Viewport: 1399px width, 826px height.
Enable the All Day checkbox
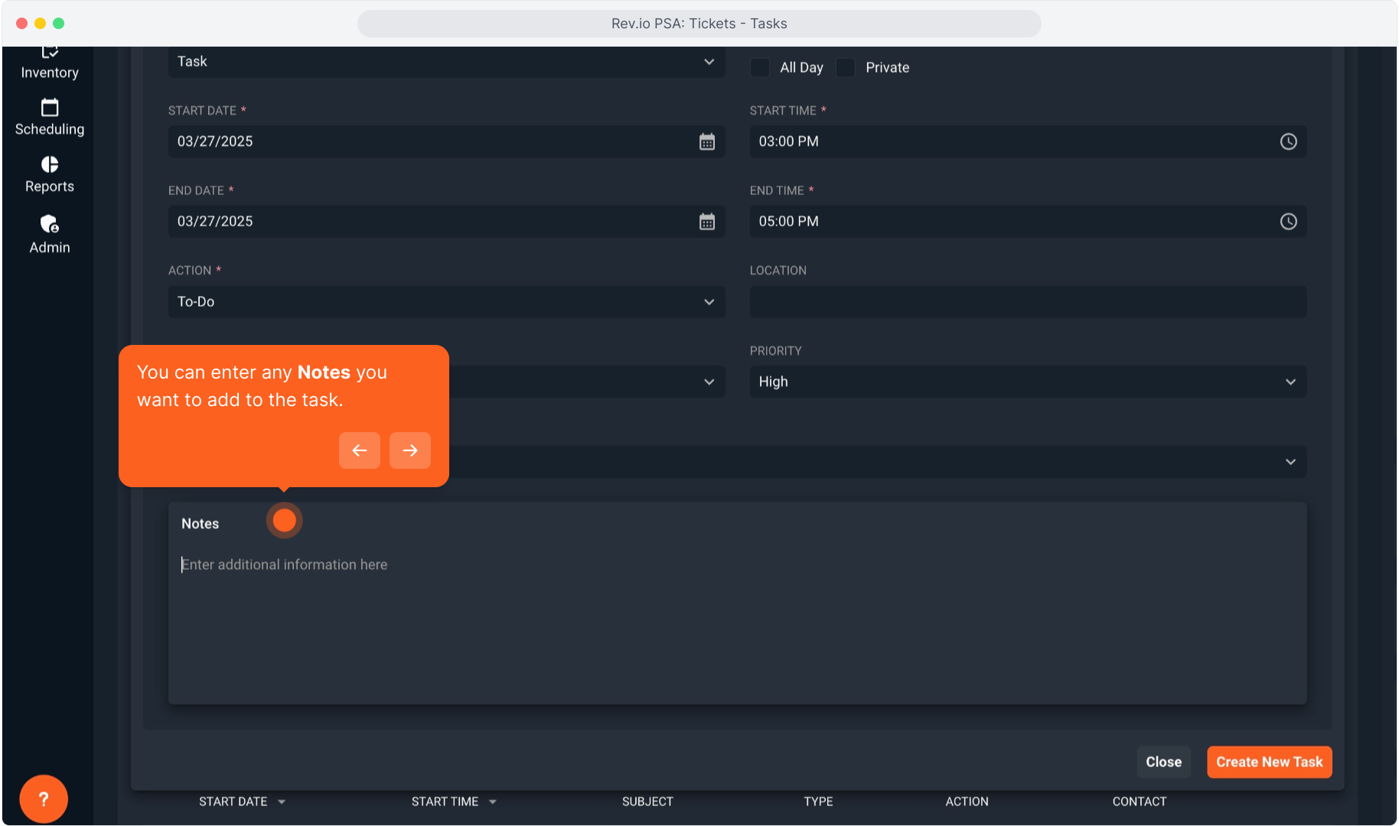pos(760,67)
